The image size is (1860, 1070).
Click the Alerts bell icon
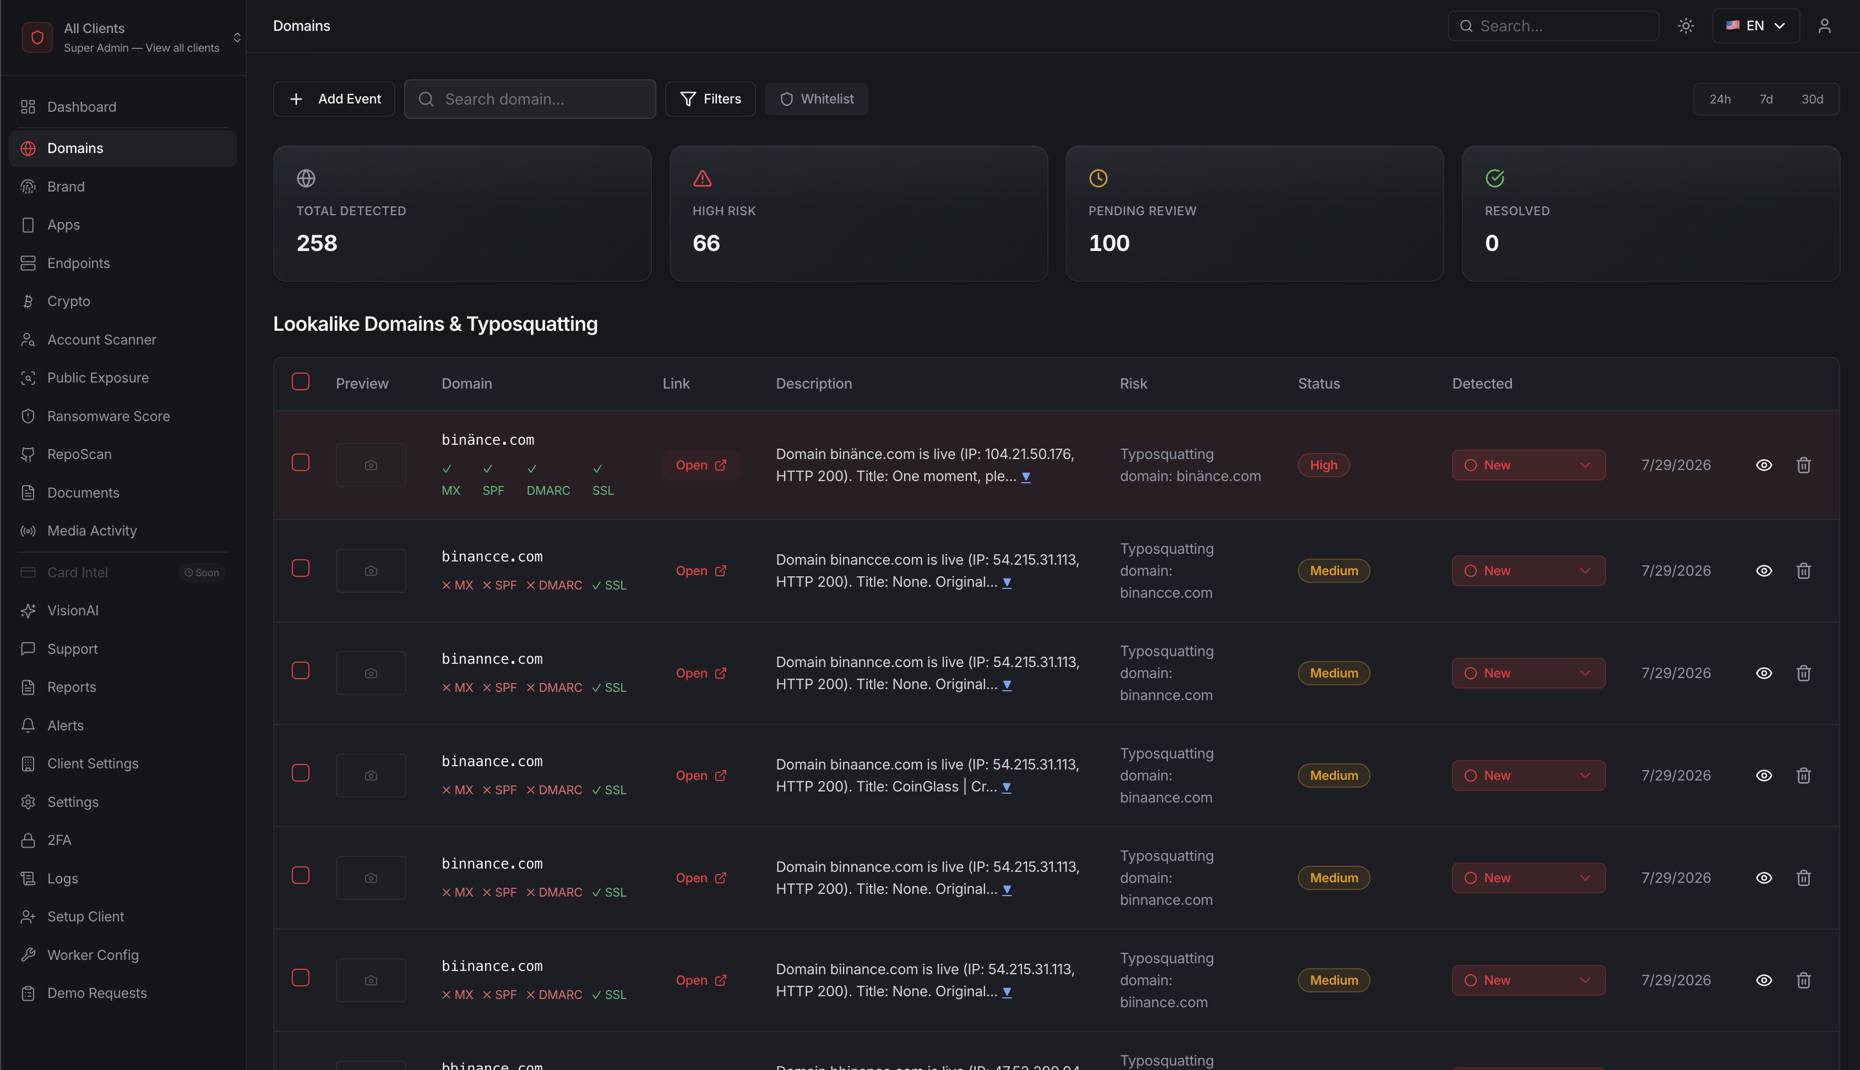tap(28, 725)
